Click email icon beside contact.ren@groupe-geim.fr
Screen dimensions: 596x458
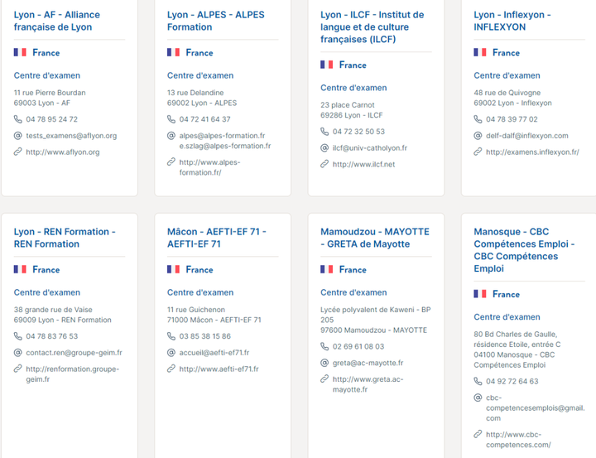[18, 353]
